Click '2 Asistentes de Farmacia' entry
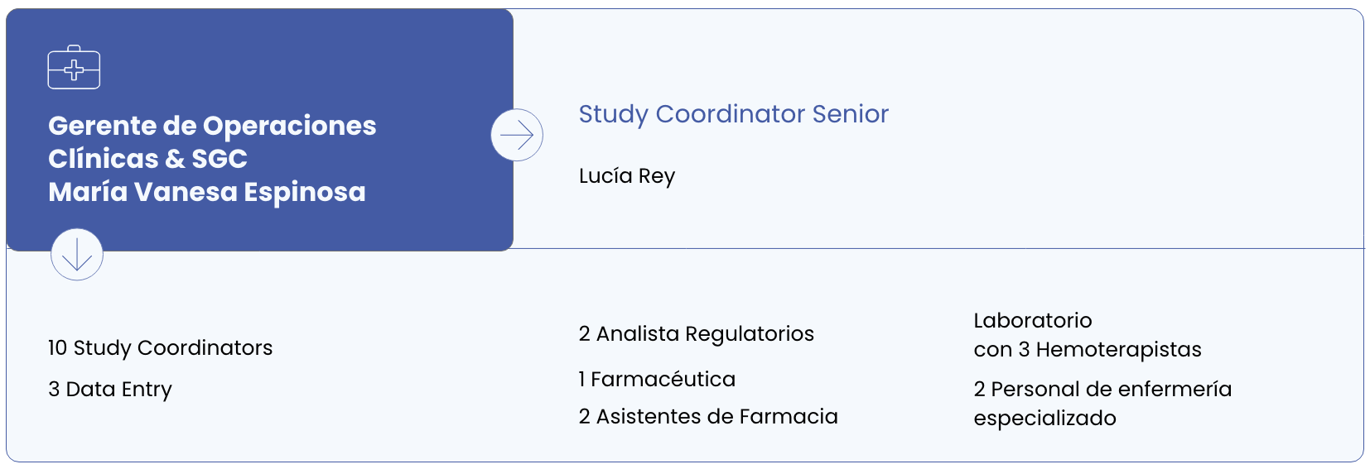 tap(708, 416)
